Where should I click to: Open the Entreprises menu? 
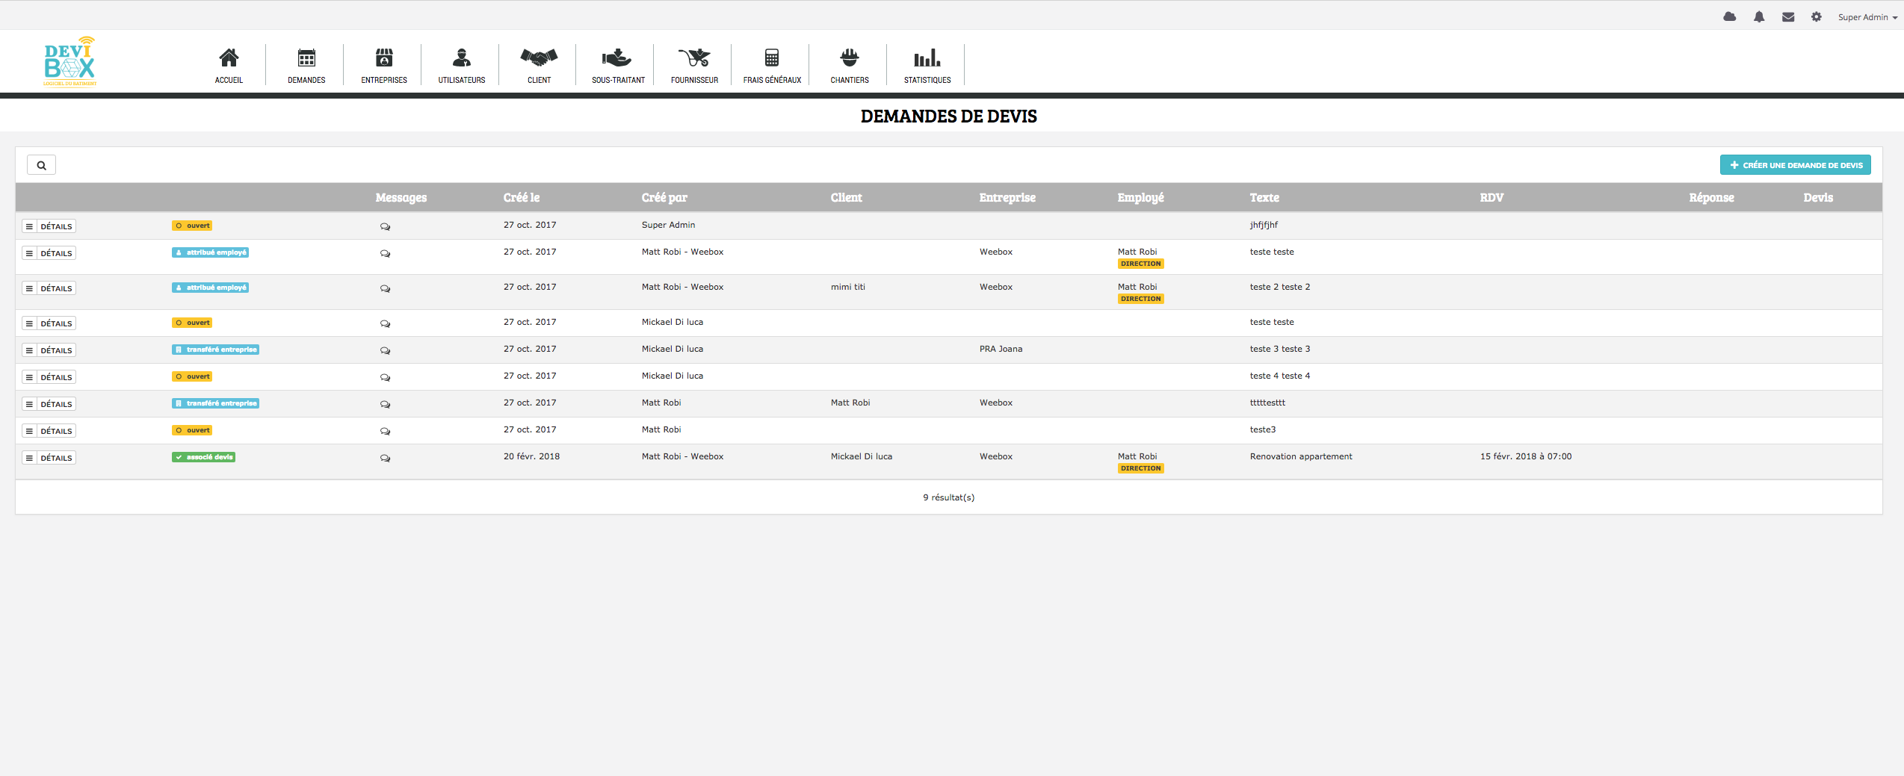(384, 66)
